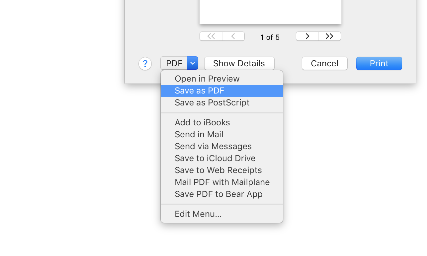Viewport: 427px width, 256px height.
Task: Choose Open in Preview
Action: pos(207,79)
